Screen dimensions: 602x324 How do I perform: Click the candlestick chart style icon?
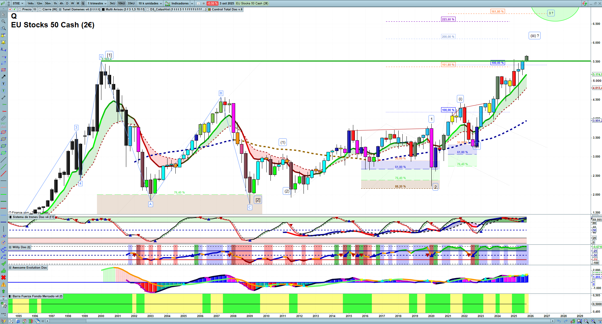pyautogui.click(x=3, y=3)
